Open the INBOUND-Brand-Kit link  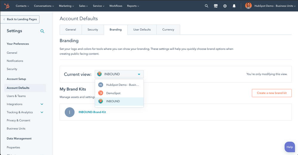92,112
